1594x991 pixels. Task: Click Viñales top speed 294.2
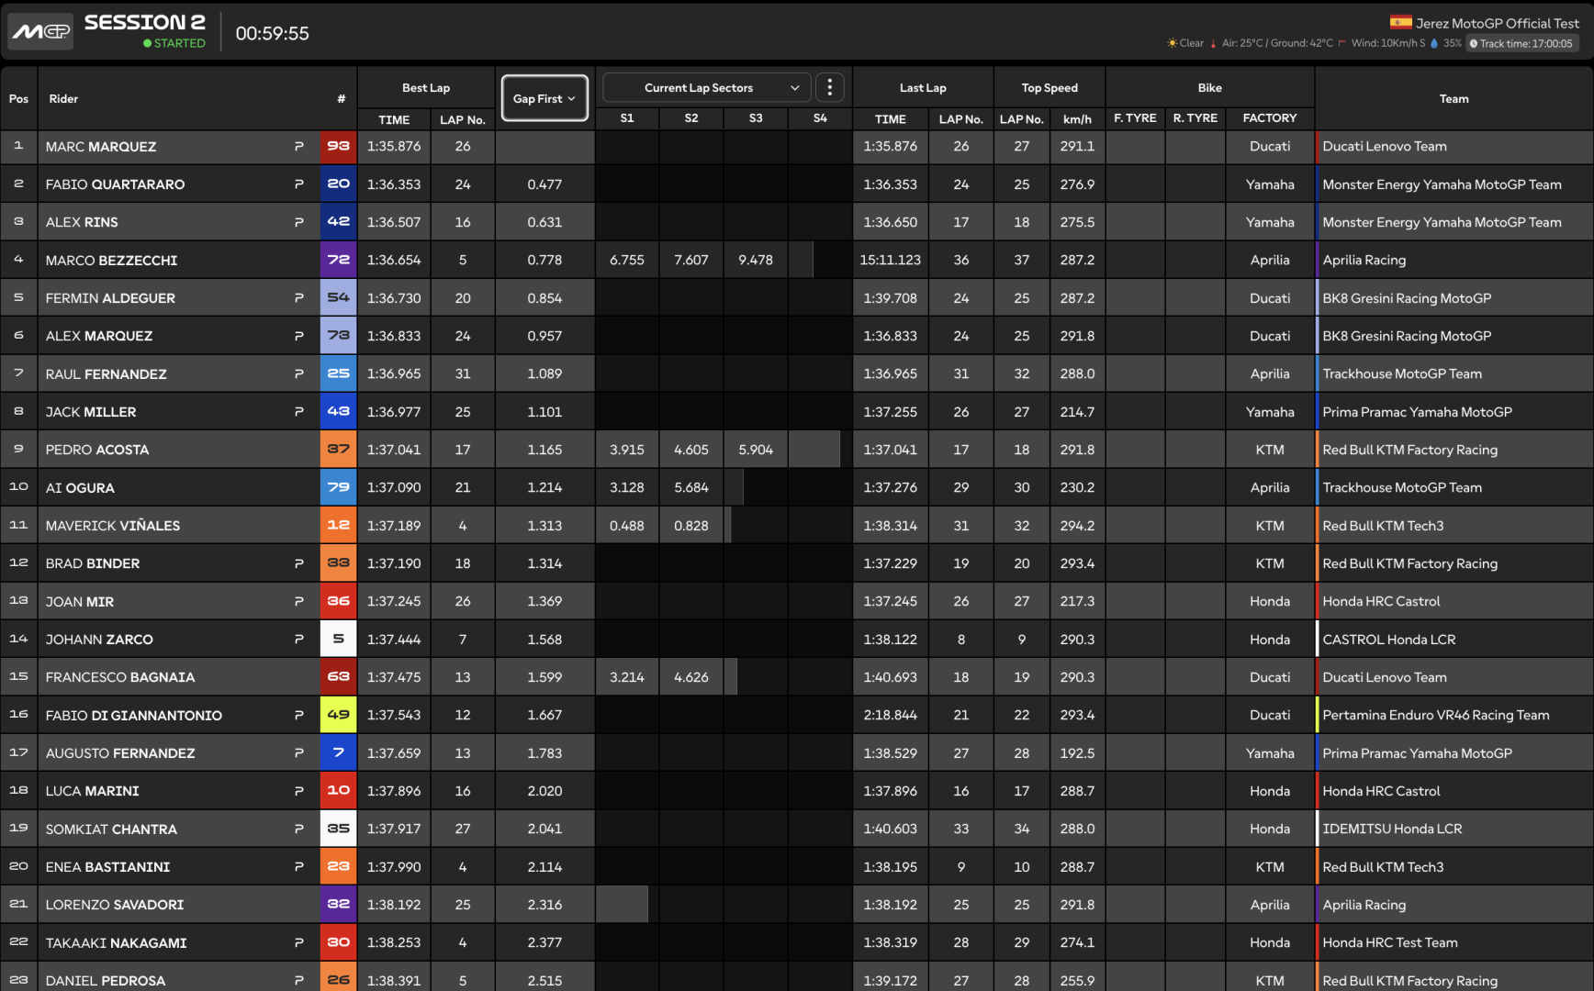click(1077, 526)
